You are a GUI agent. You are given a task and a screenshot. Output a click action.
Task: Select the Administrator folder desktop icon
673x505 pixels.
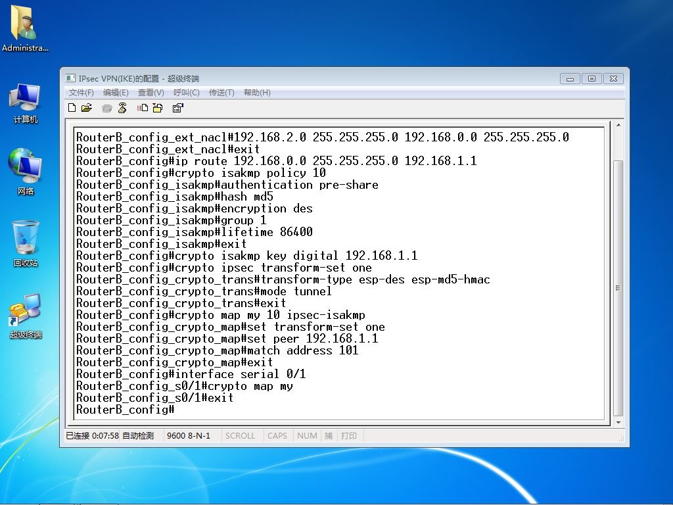[25, 28]
